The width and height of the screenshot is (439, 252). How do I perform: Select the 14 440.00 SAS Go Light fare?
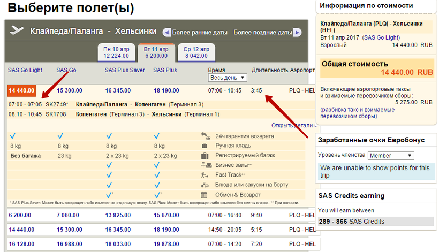click(x=21, y=90)
